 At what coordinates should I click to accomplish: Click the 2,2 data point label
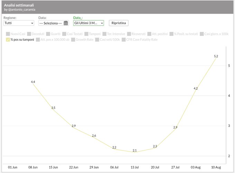114,147
